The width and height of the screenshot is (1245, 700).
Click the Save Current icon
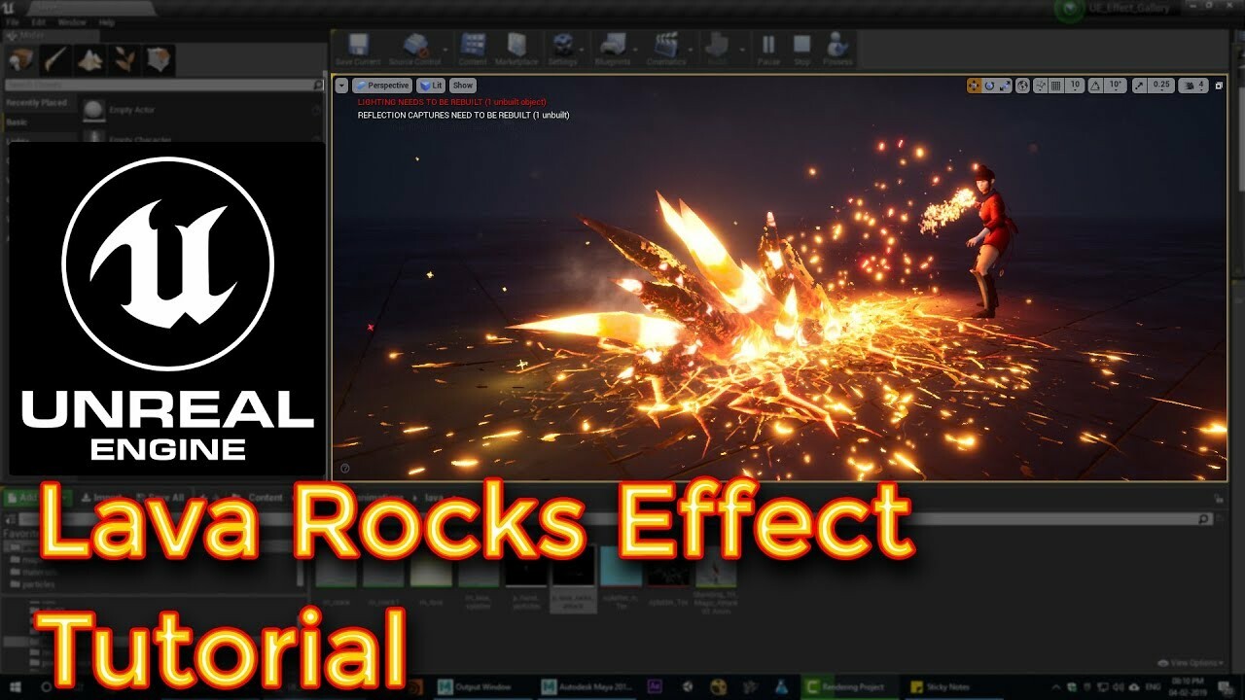(x=360, y=45)
